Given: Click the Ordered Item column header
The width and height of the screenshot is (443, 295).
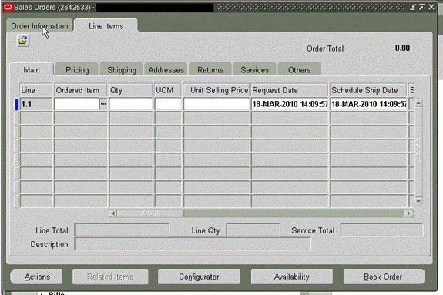Looking at the screenshot, I should (81, 90).
